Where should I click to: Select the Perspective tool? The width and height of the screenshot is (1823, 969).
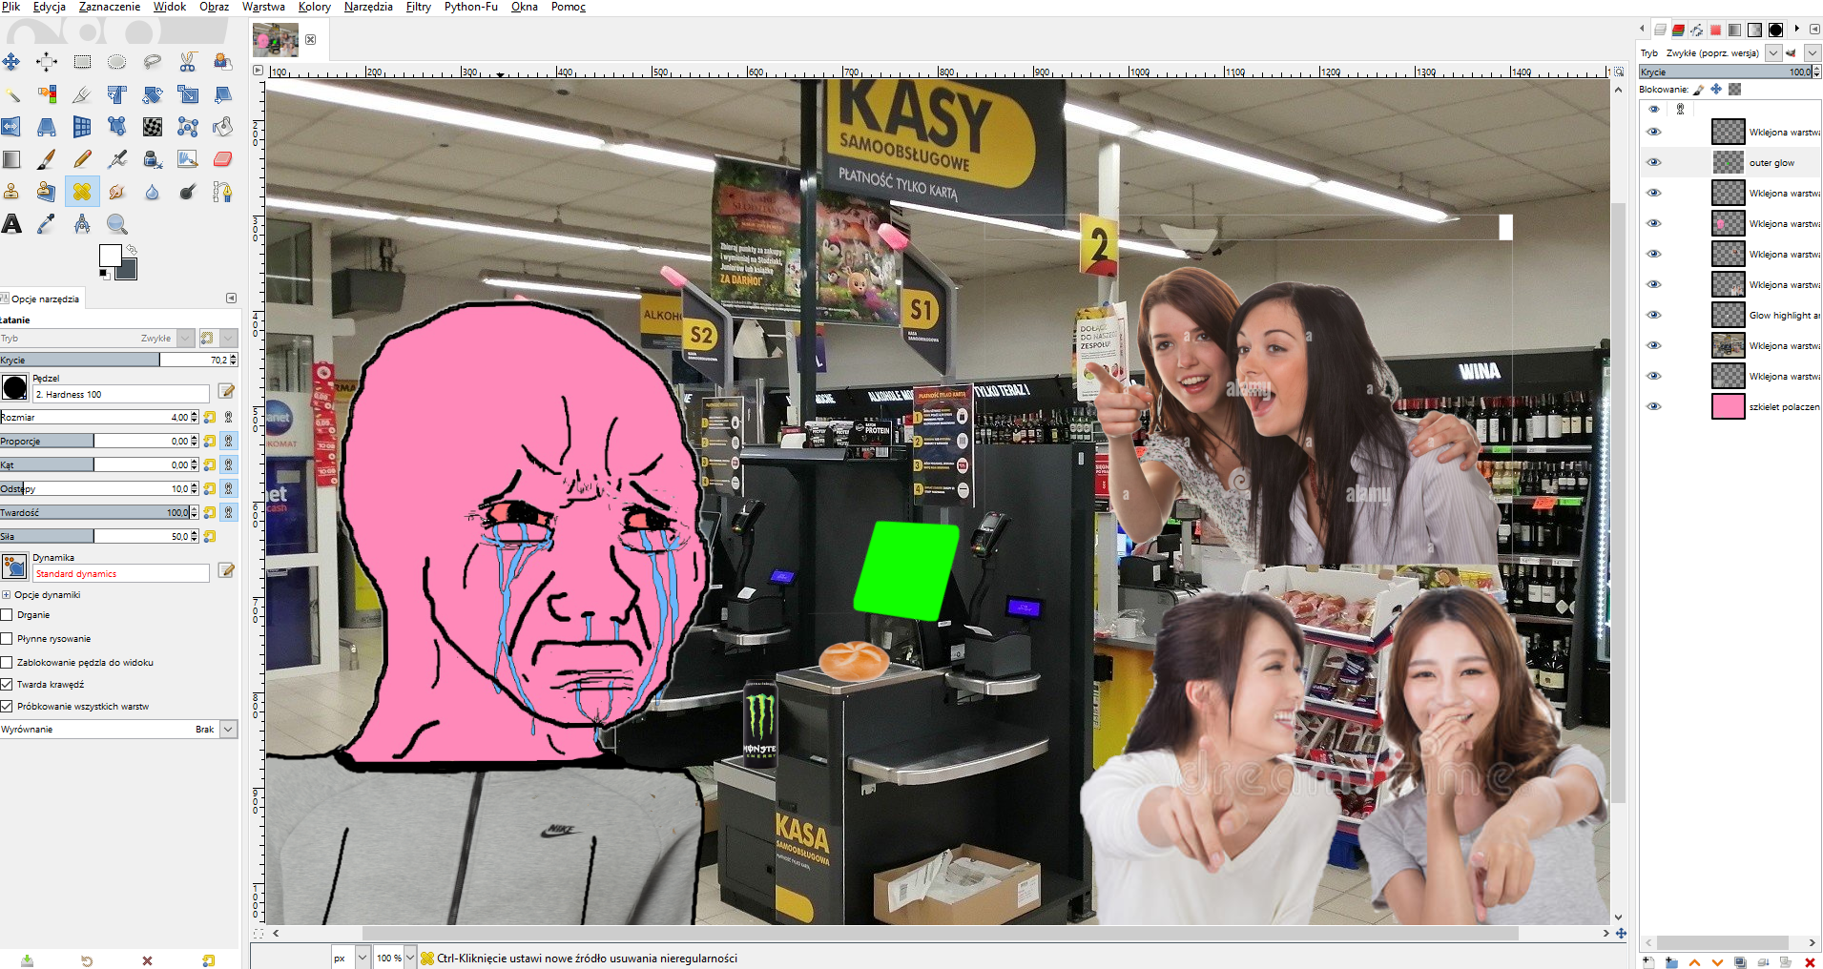(47, 127)
